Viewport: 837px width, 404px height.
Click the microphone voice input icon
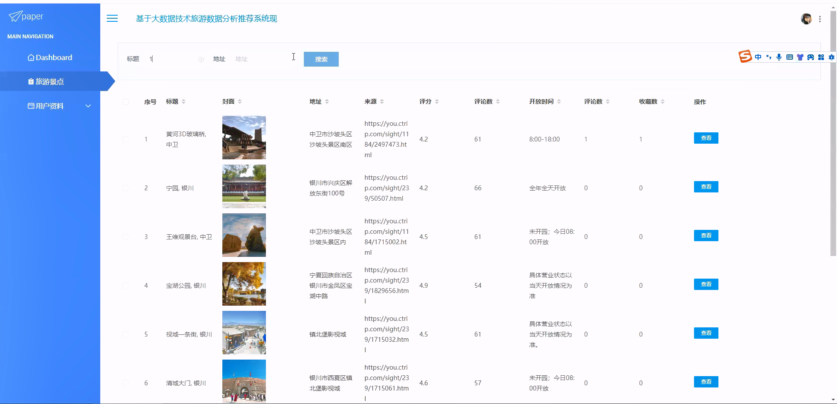coord(779,57)
